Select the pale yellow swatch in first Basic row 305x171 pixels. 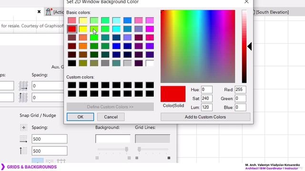point(83,20)
